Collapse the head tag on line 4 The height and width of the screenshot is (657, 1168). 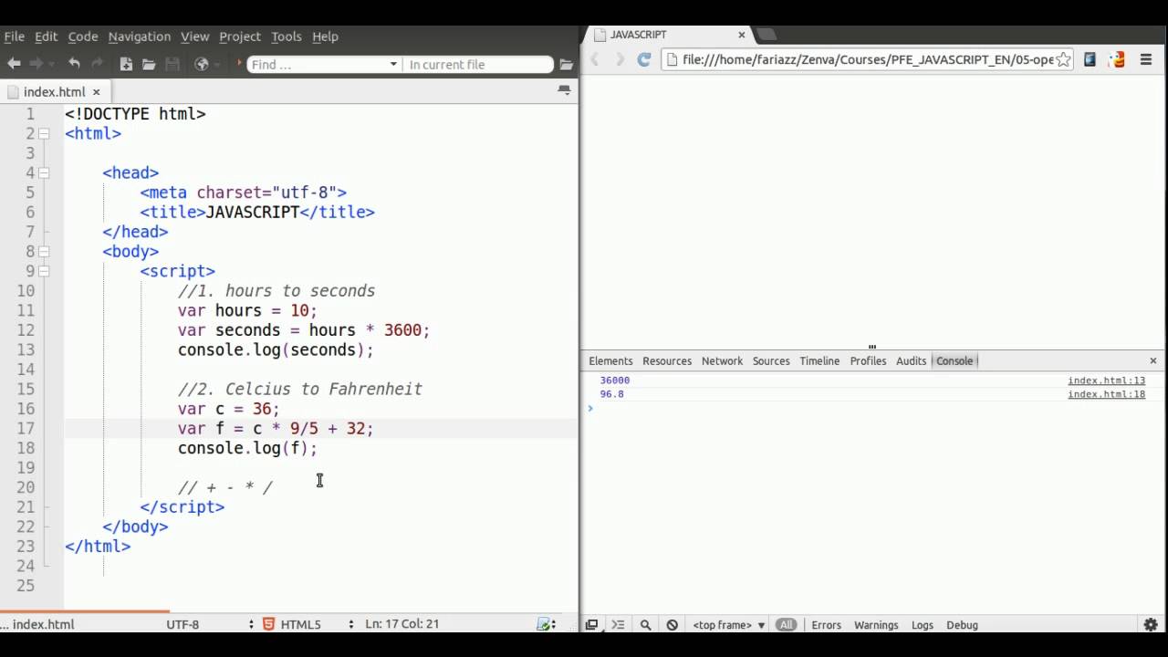44,172
